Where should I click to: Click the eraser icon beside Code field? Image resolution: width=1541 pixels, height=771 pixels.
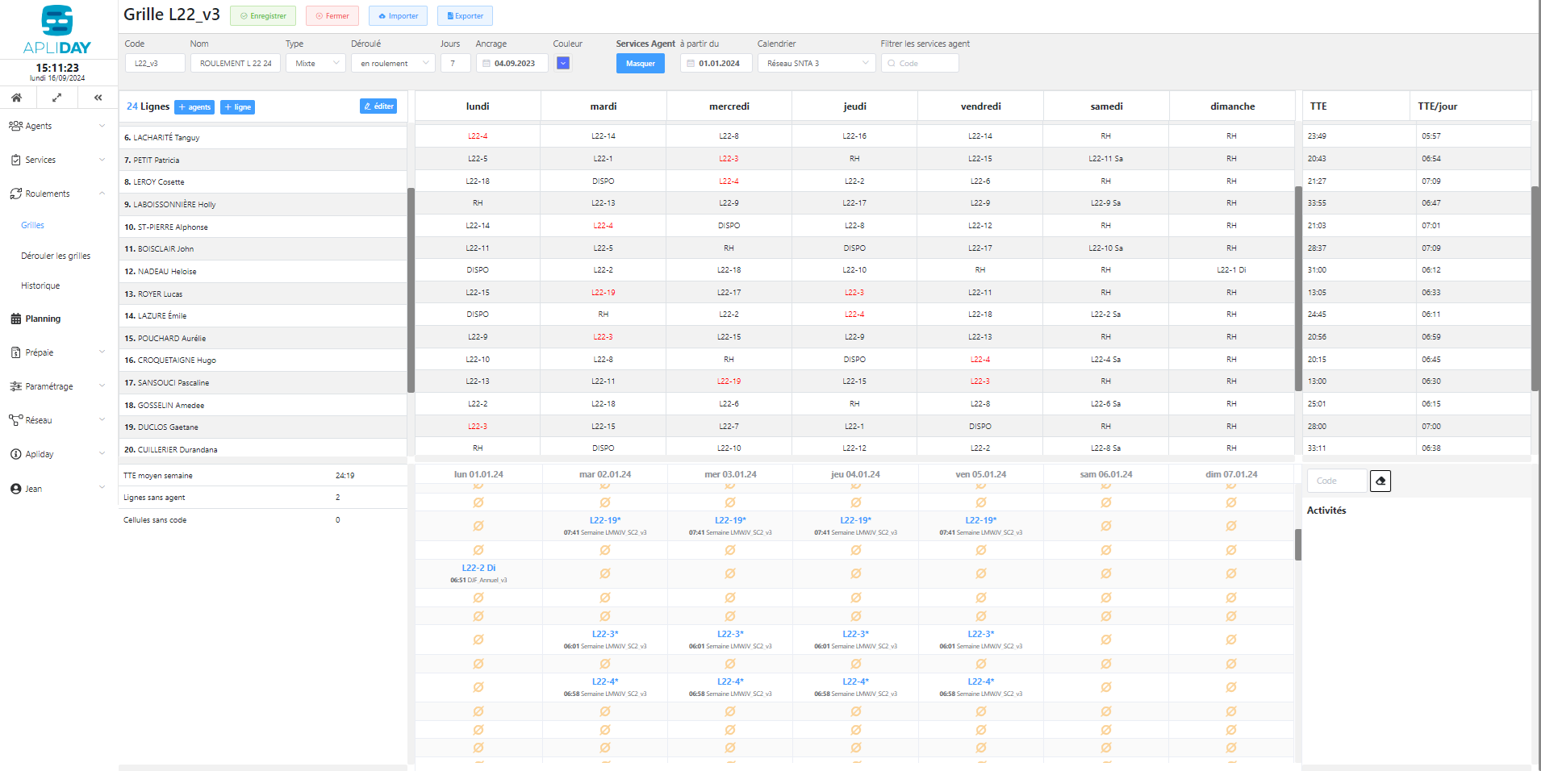point(1380,481)
